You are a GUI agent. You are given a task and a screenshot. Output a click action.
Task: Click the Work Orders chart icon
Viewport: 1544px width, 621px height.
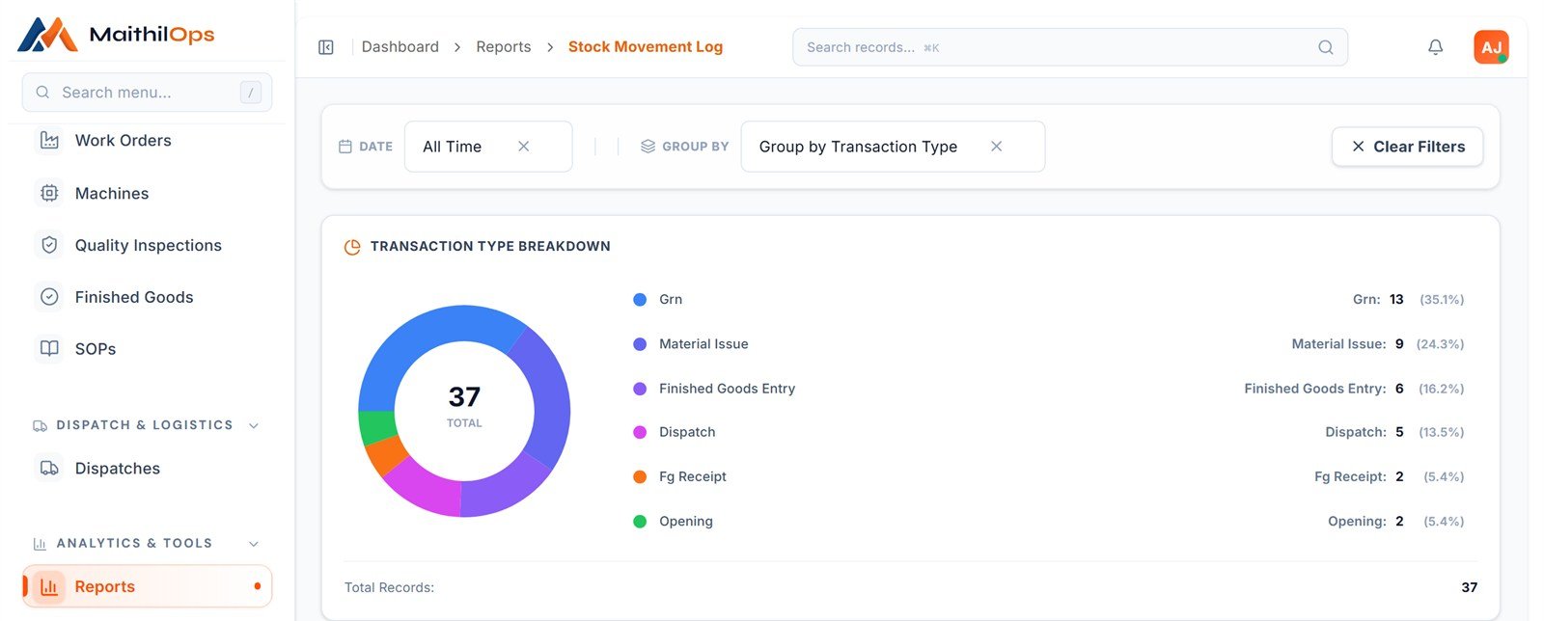(x=49, y=141)
